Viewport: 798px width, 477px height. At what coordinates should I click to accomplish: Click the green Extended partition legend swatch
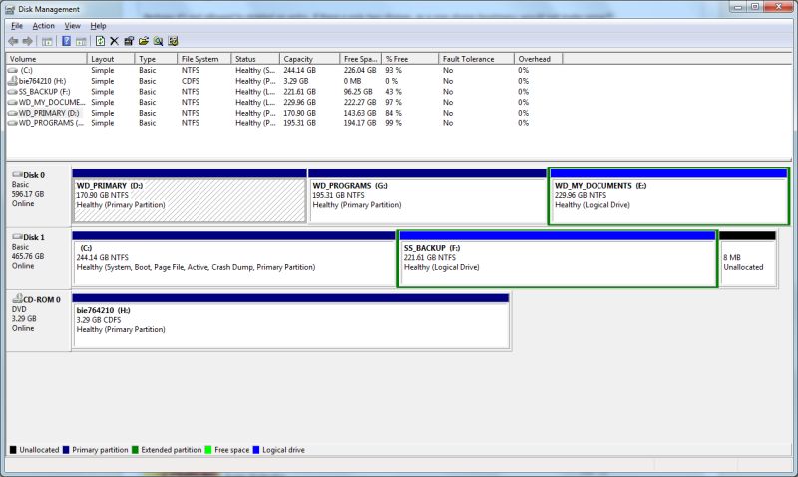tap(135, 449)
